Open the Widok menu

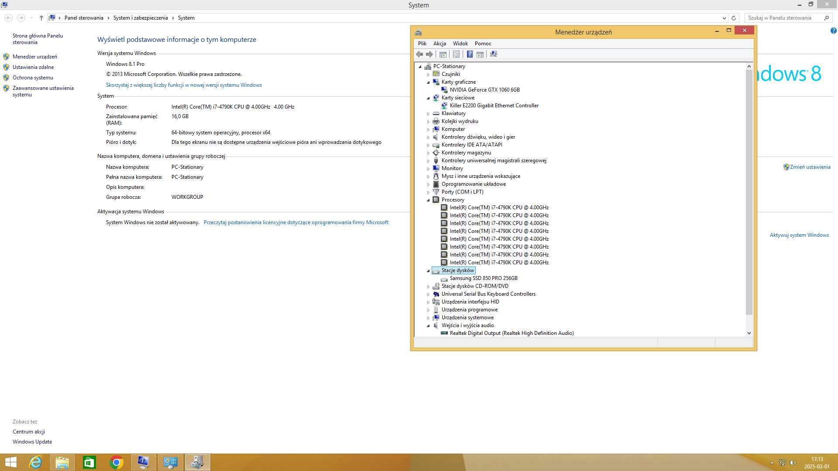click(x=460, y=44)
